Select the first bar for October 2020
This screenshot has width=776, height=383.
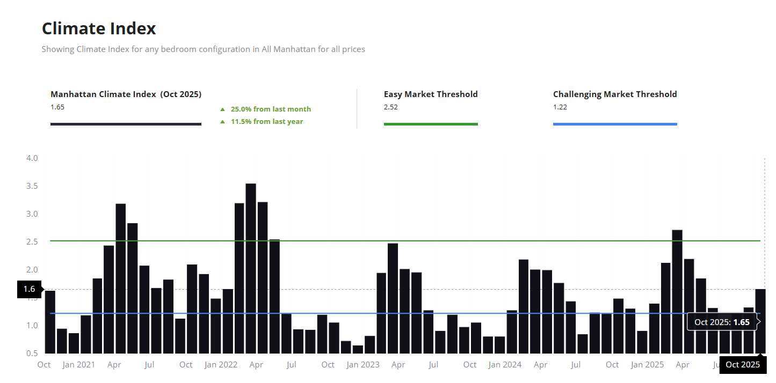point(50,322)
